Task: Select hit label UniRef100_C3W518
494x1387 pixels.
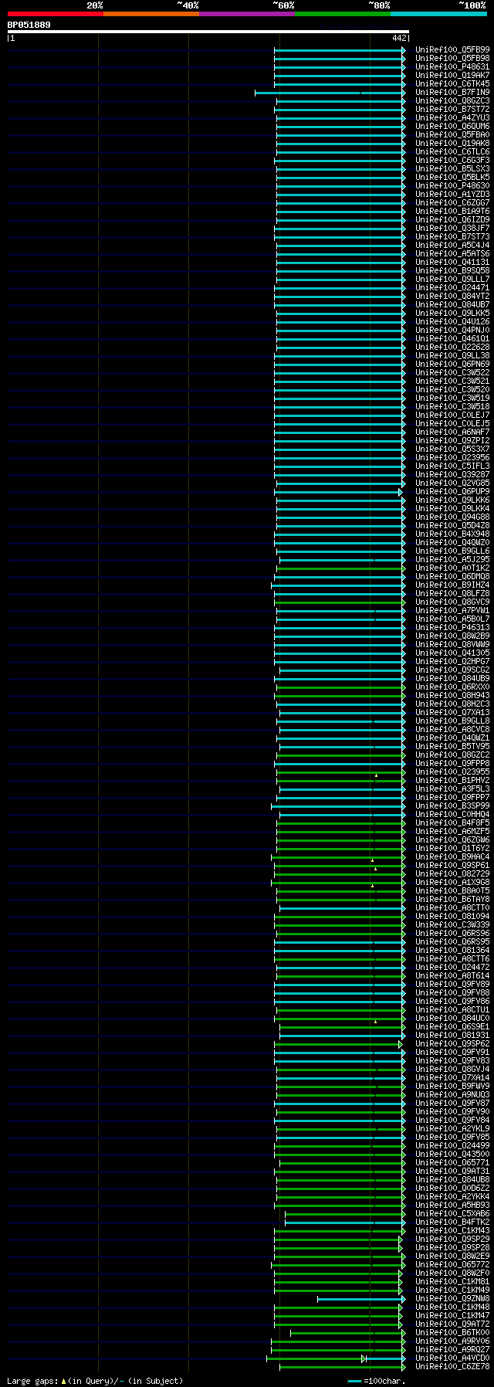Action: 452,406
